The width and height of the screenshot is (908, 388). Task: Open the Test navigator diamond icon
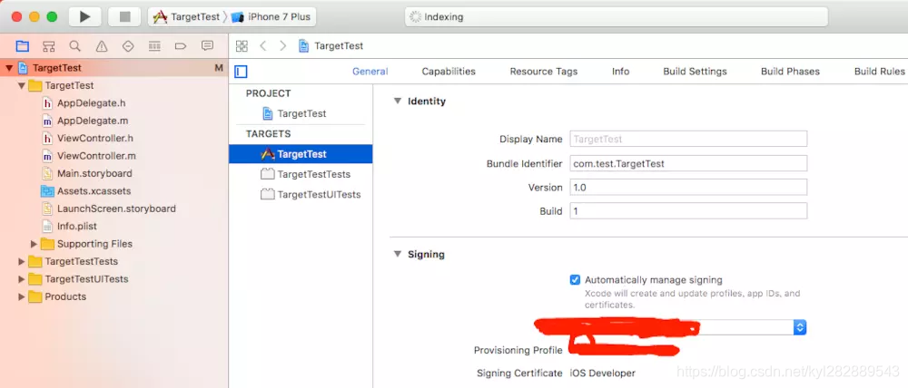pyautogui.click(x=128, y=46)
